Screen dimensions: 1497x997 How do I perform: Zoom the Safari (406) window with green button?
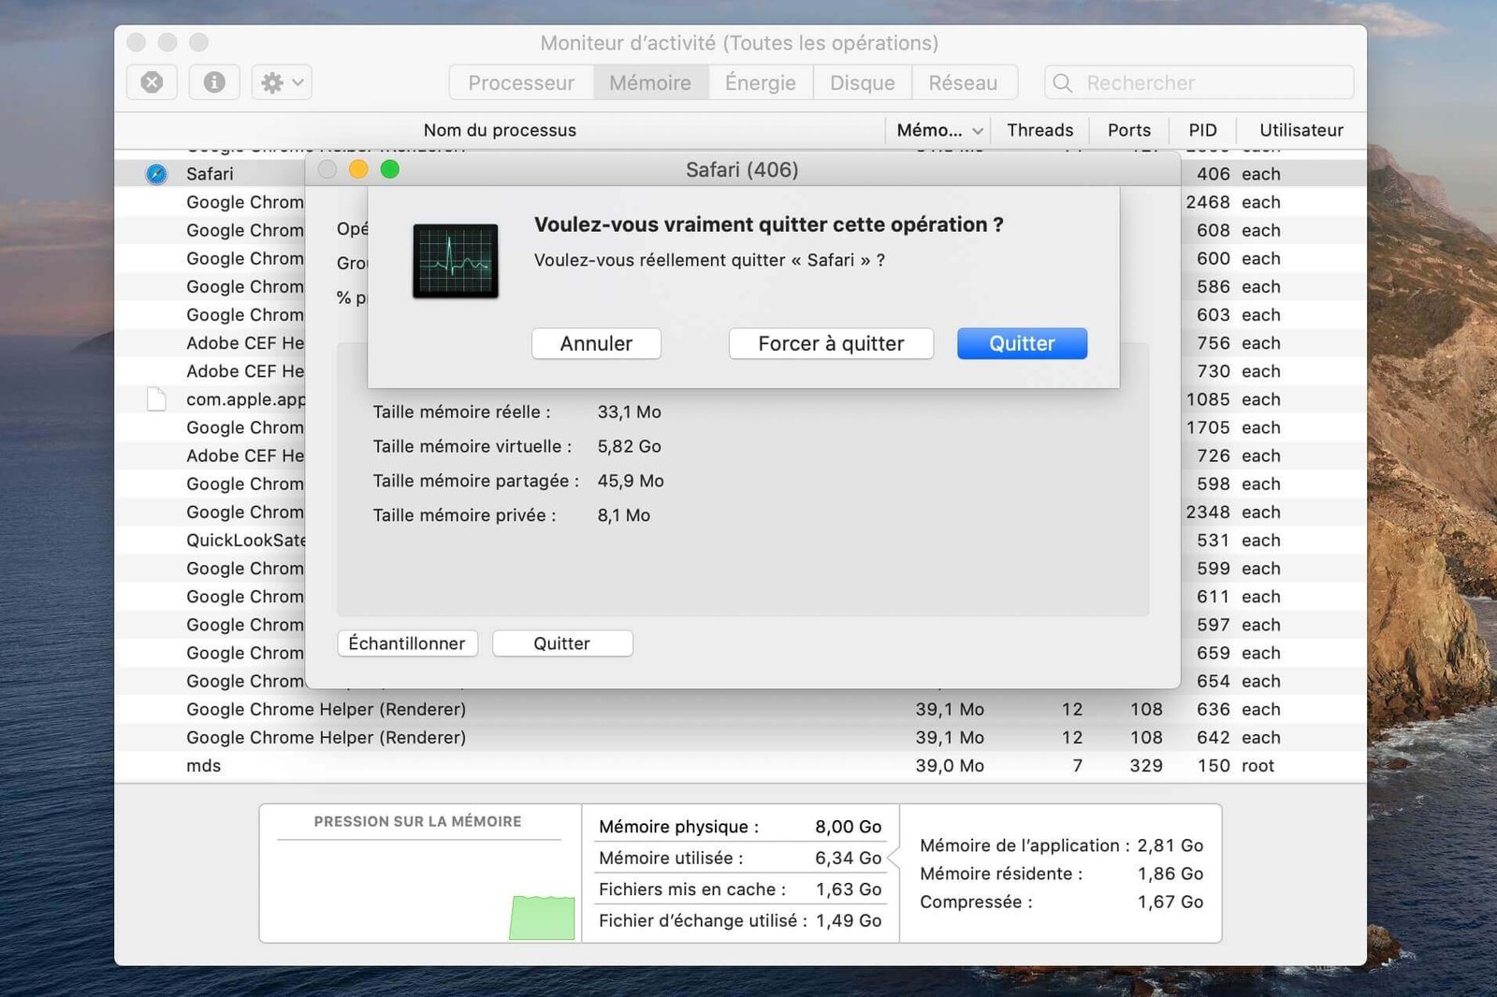[390, 169]
